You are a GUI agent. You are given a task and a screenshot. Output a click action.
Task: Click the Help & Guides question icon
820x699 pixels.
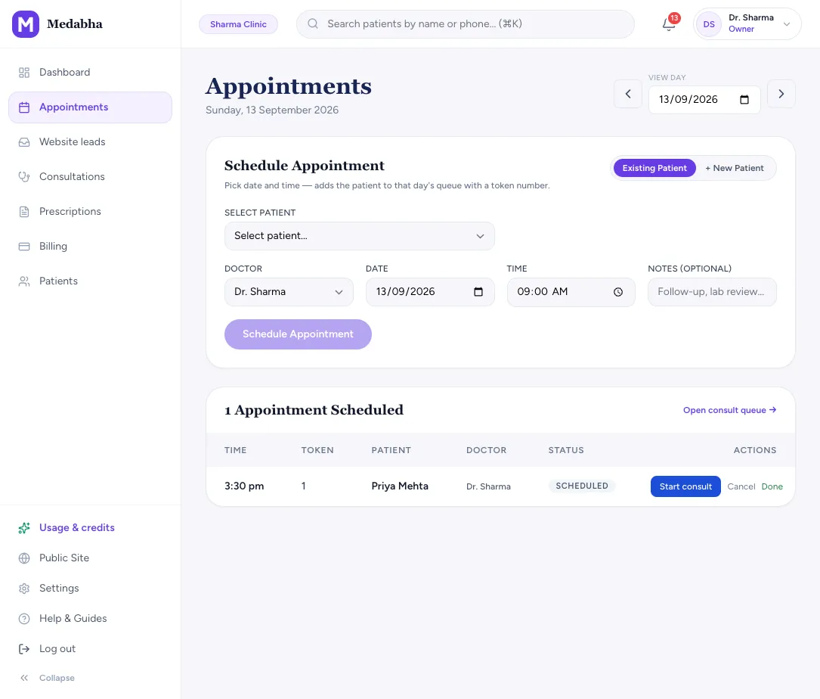tap(24, 619)
